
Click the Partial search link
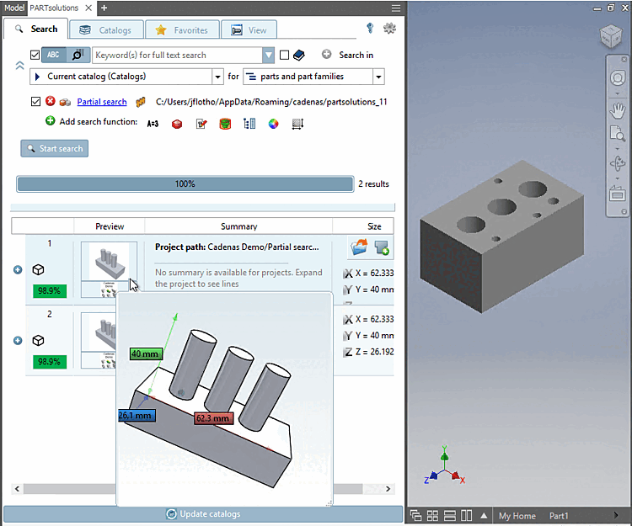pyautogui.click(x=101, y=102)
